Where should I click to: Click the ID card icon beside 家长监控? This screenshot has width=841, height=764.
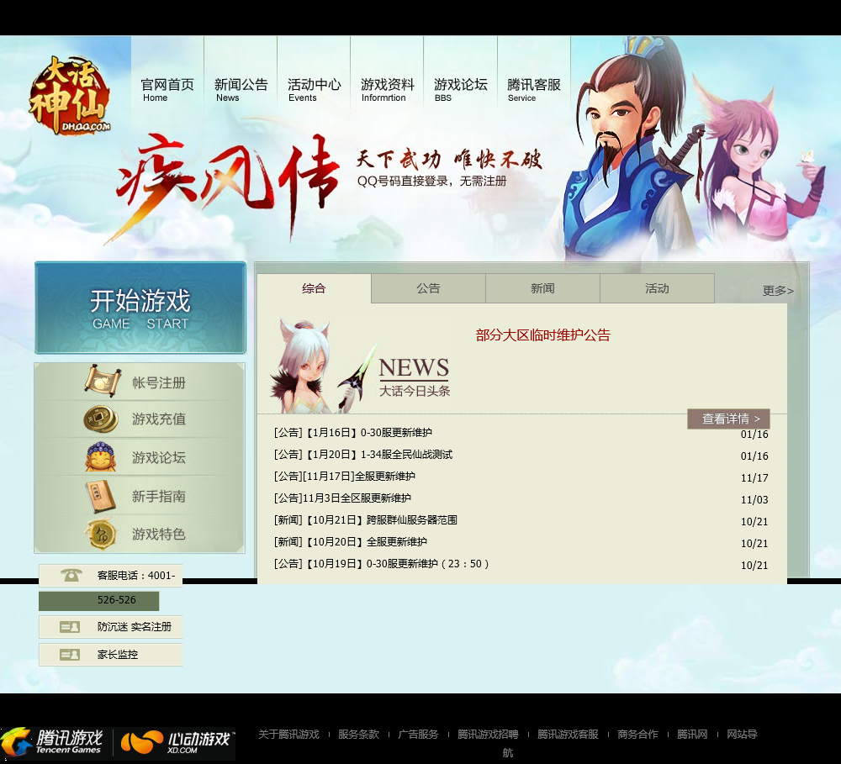click(x=70, y=655)
